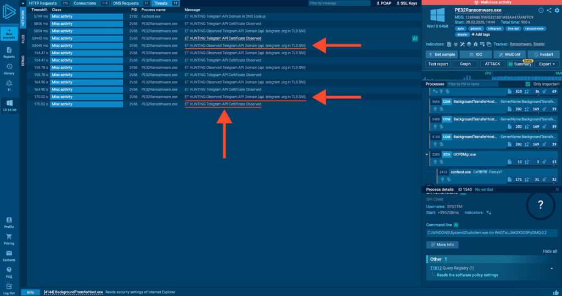Toggle the Only important checkbox

pyautogui.click(x=528, y=84)
